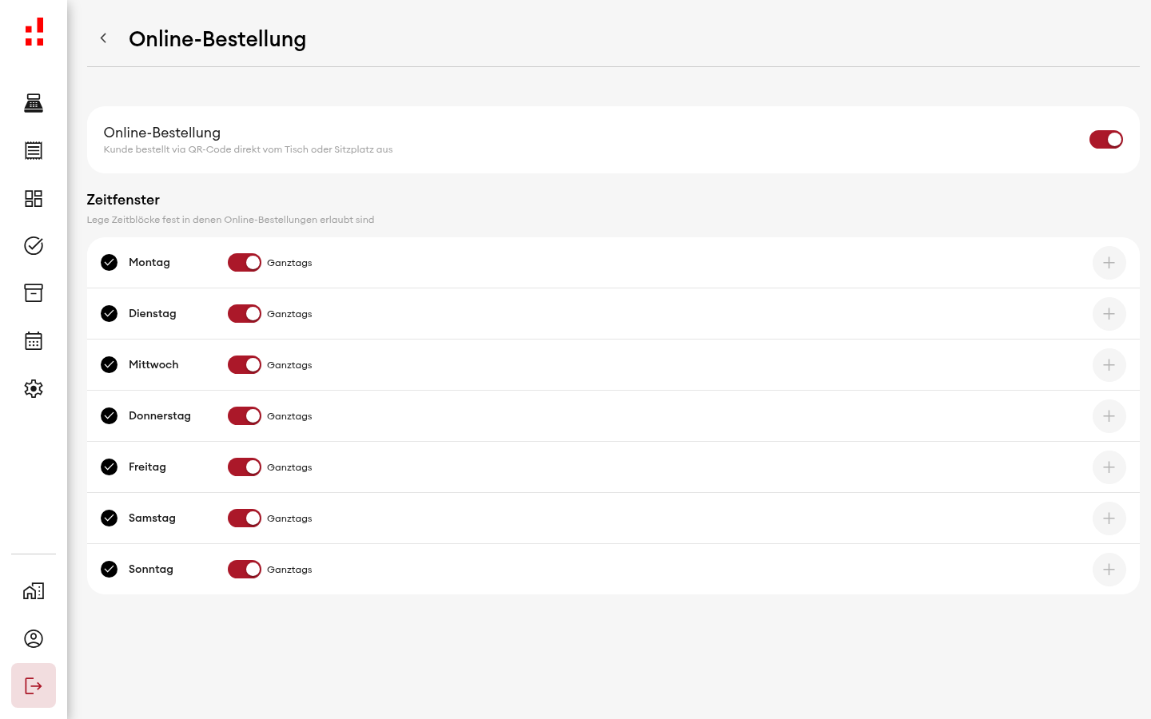Click the Ganztags label in Mittwoch row
The image size is (1151, 719).
coord(289,365)
